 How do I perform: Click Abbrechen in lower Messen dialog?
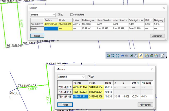click(145, 105)
